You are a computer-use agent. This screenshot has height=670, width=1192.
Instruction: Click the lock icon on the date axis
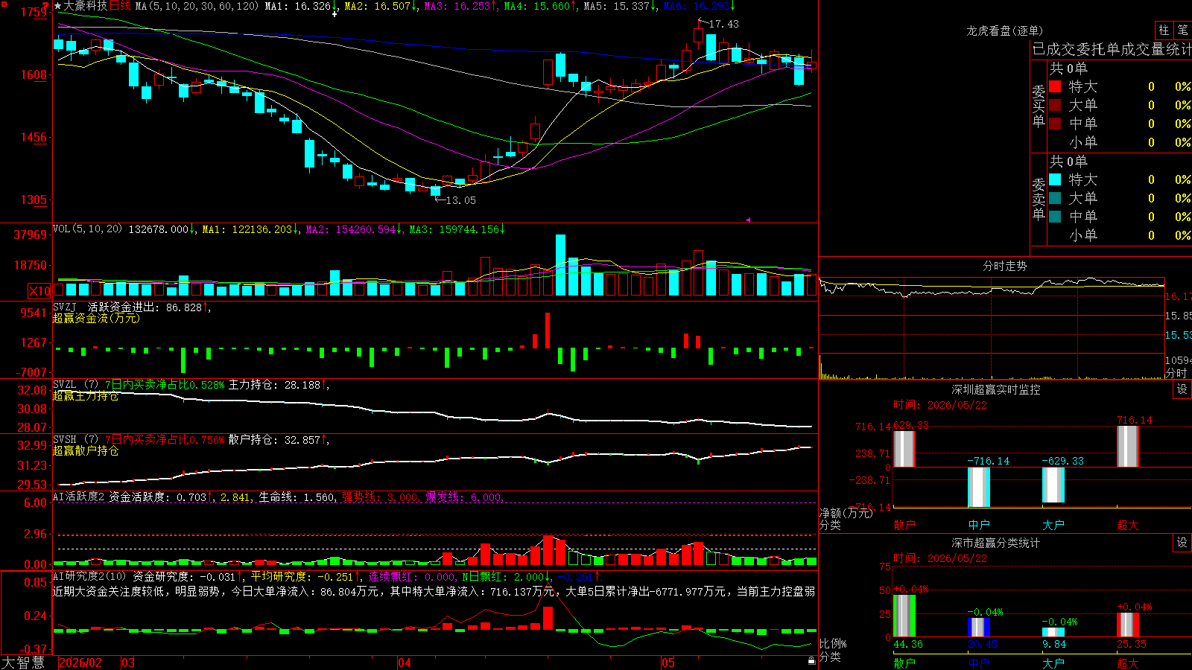(x=811, y=661)
